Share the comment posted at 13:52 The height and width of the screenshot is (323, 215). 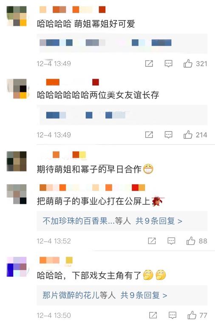tap(152, 241)
